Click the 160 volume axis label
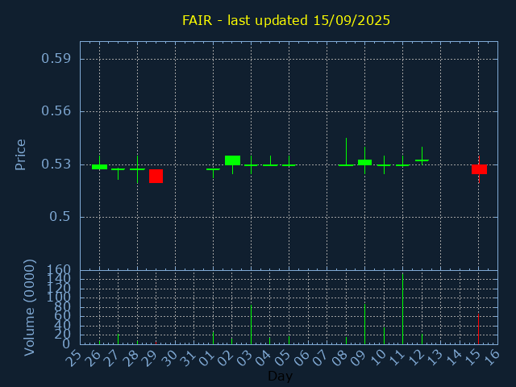Image resolution: width=516 pixels, height=387 pixels. 59,270
